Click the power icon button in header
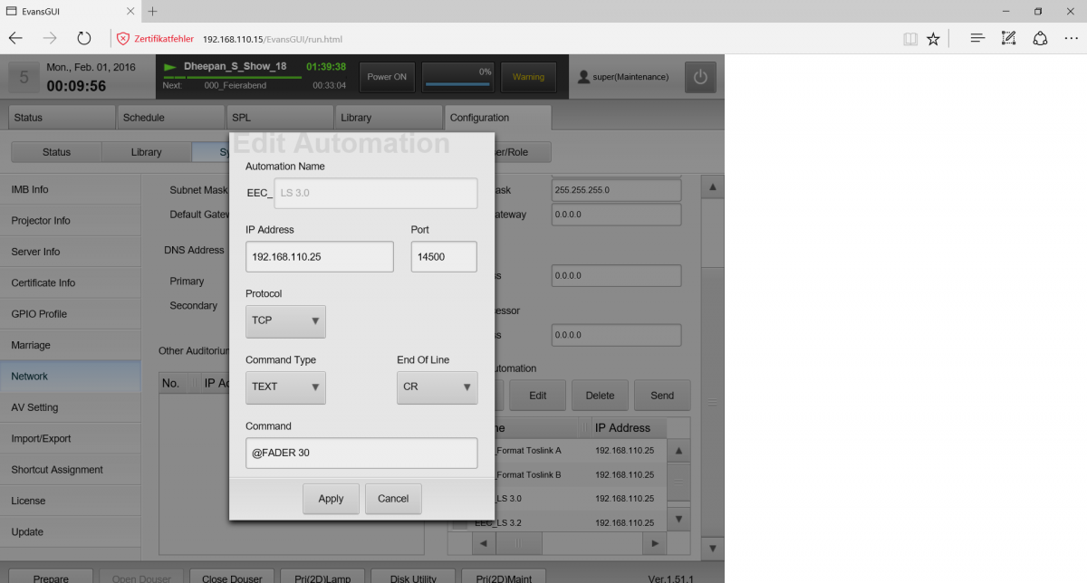 [x=699, y=77]
